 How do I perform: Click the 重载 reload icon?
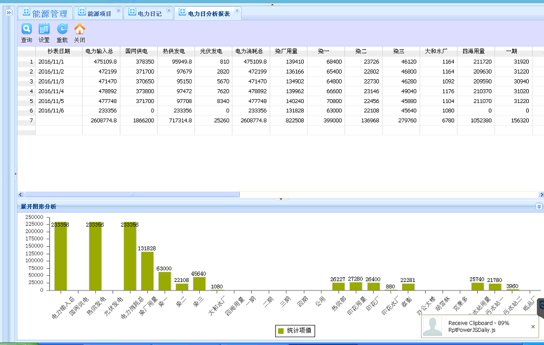click(x=62, y=29)
